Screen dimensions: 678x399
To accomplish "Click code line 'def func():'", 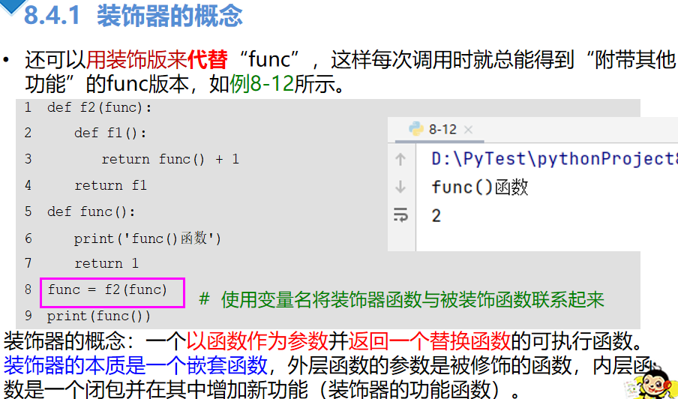I will tap(91, 211).
